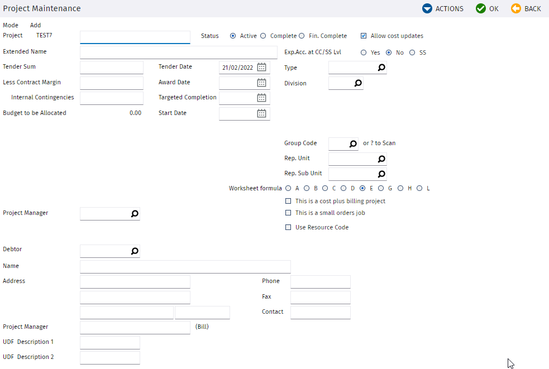Click the Extended Name field

tap(179, 52)
